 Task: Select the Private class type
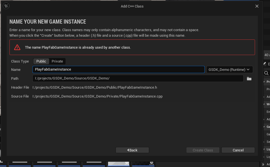[57, 61]
